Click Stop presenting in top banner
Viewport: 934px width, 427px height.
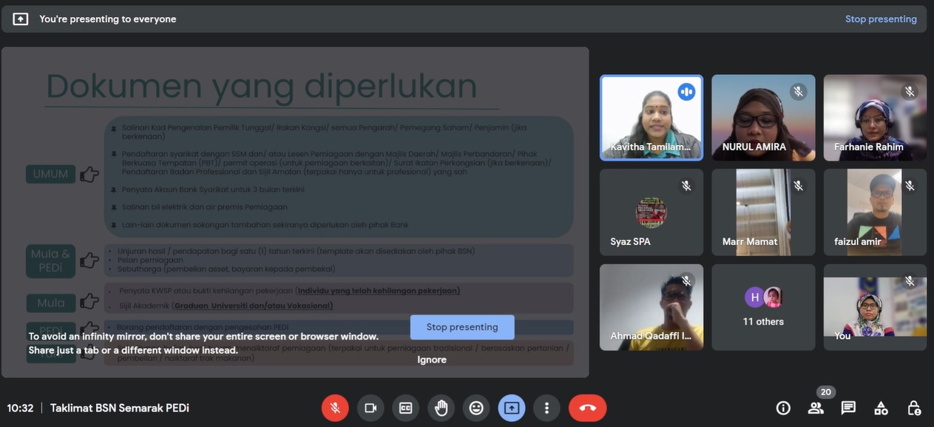click(881, 19)
